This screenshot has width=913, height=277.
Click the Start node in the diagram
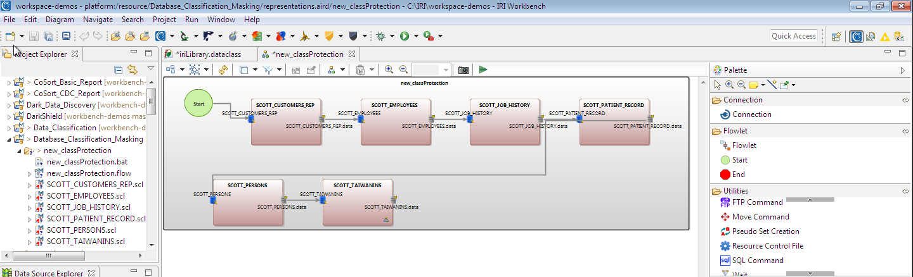point(199,103)
